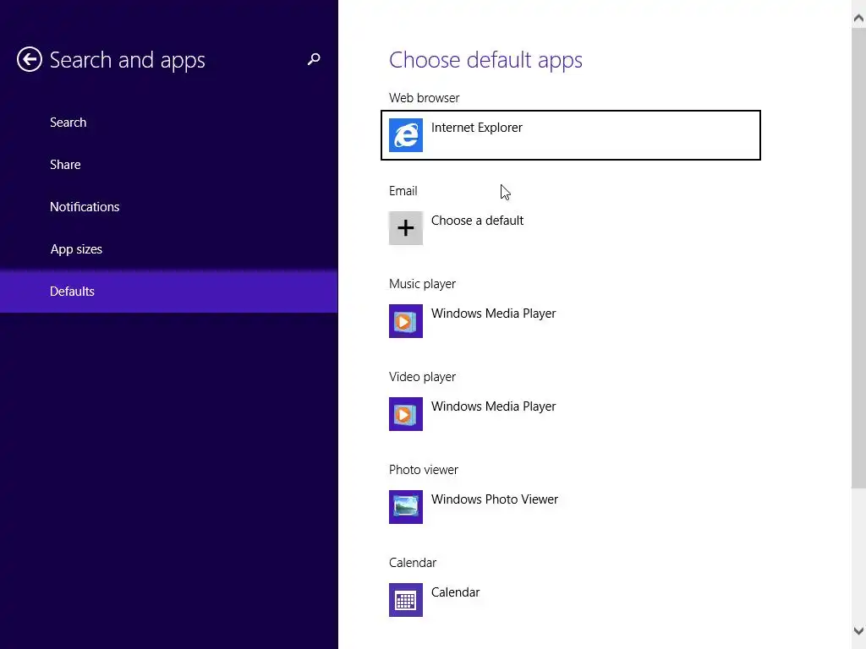
Task: Change the Calendar default app
Action: (571, 600)
